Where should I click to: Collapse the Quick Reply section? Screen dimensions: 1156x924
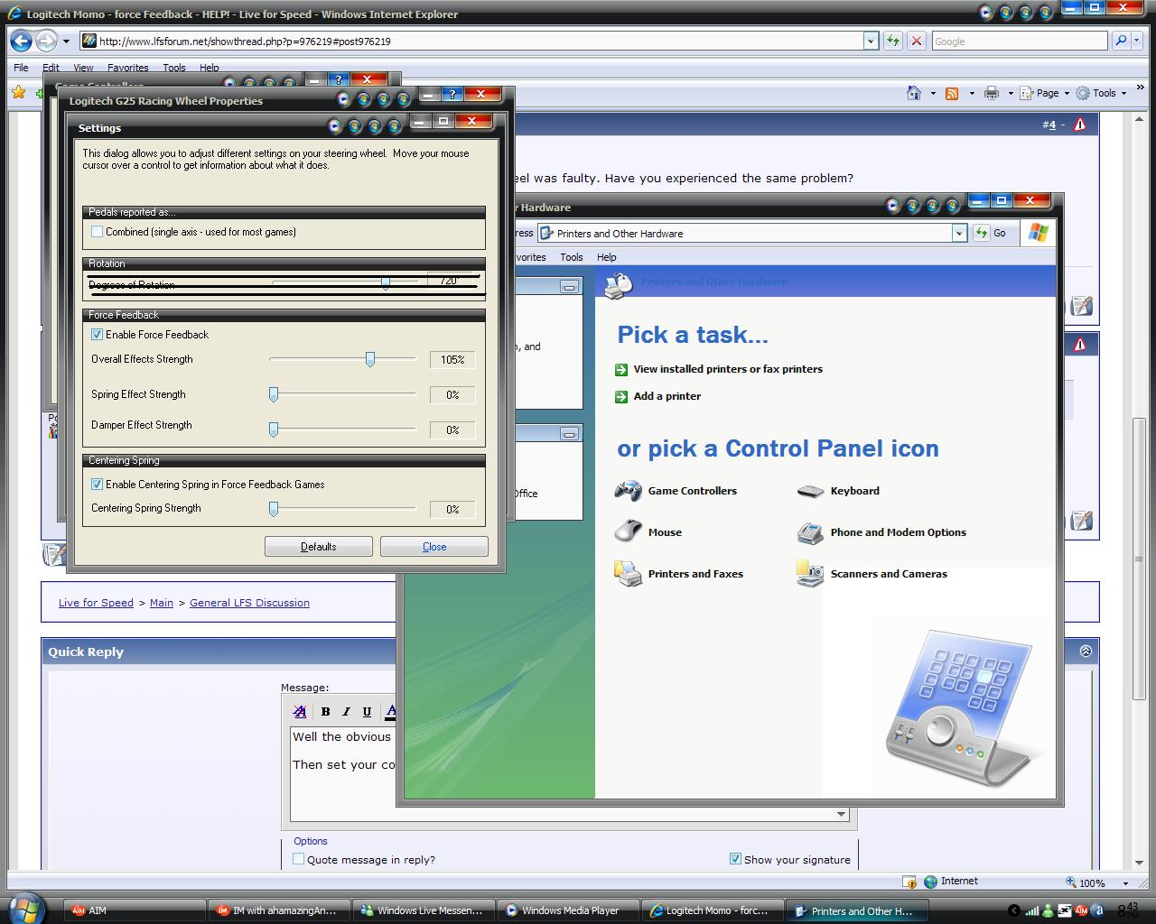[x=1086, y=651]
